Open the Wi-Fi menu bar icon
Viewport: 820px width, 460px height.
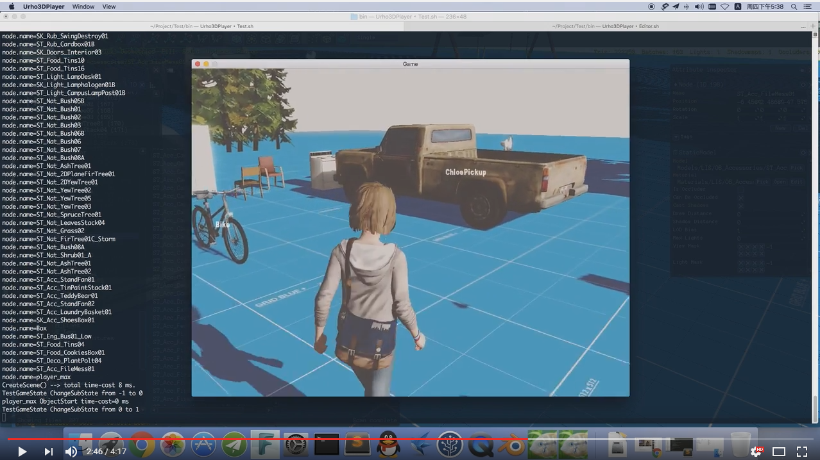click(x=725, y=6)
